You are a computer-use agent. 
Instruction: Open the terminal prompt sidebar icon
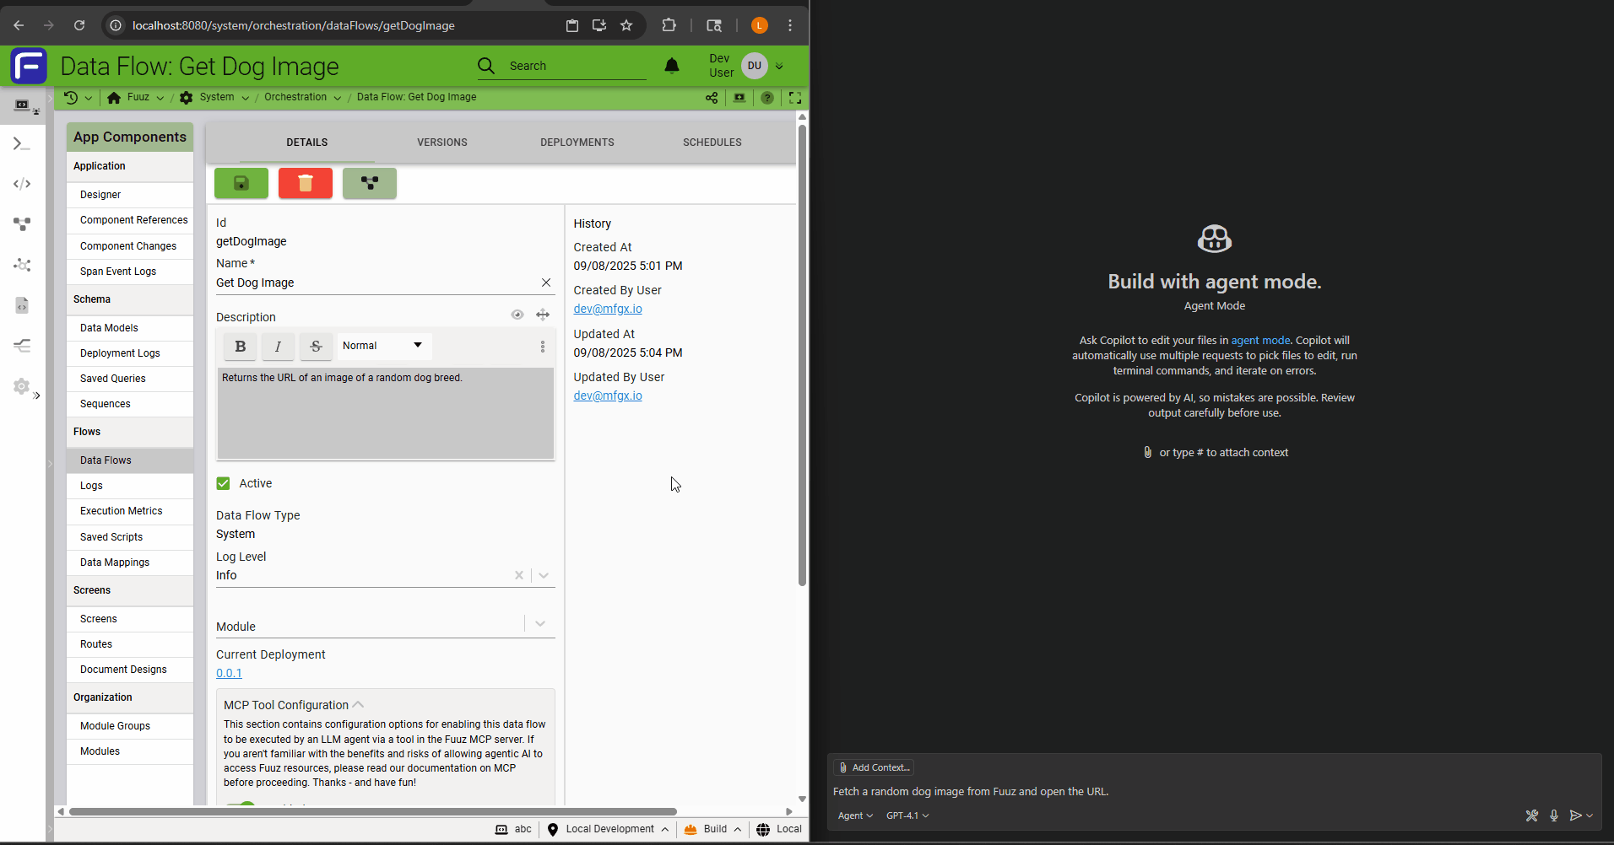pos(22,144)
